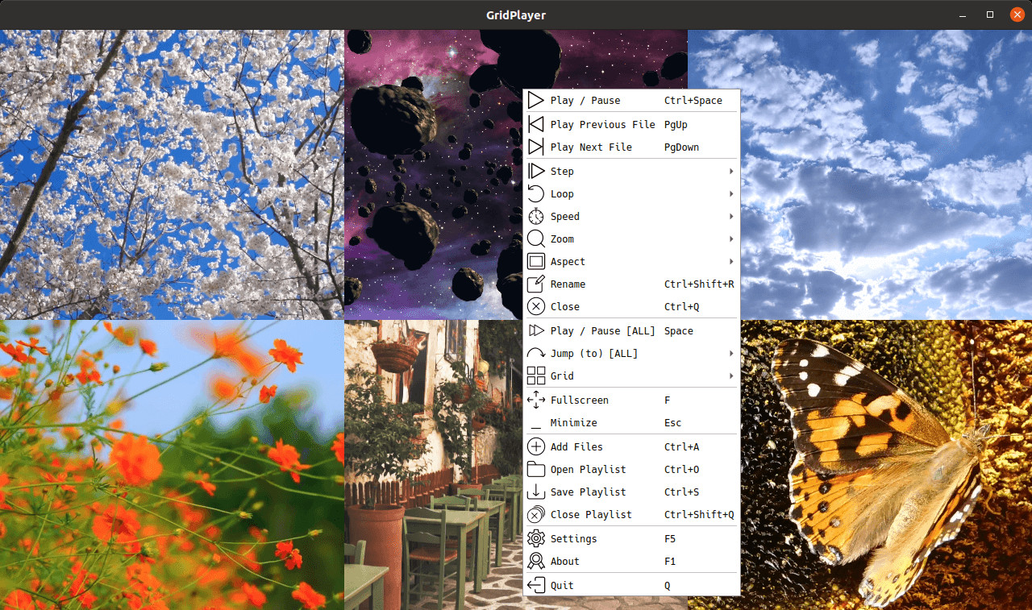1032x610 pixels.
Task: Click the About ribbon badge icon
Action: tap(536, 561)
